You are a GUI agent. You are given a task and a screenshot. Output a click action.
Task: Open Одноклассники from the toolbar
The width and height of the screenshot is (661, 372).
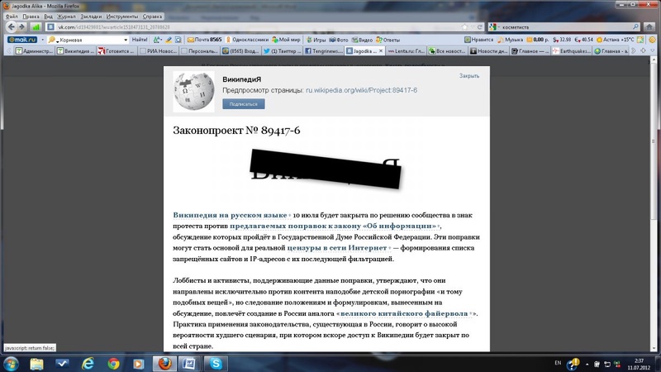(247, 40)
